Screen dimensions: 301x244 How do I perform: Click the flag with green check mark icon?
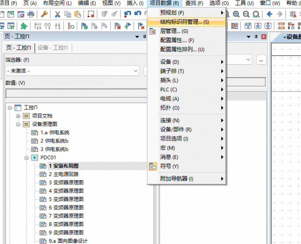(84, 26)
